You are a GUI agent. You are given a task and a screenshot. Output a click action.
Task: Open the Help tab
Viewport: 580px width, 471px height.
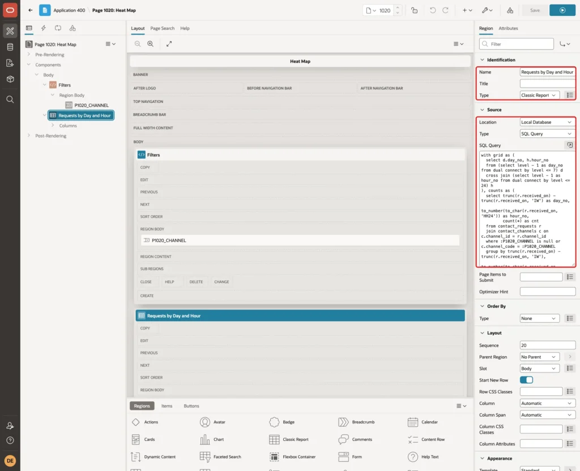click(x=185, y=28)
